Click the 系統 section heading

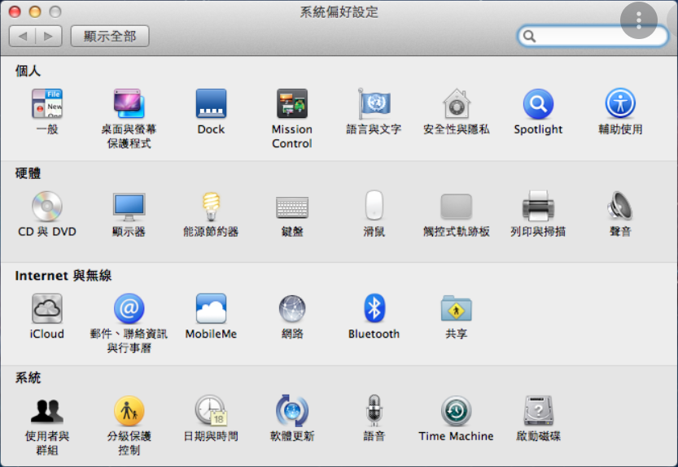(28, 378)
